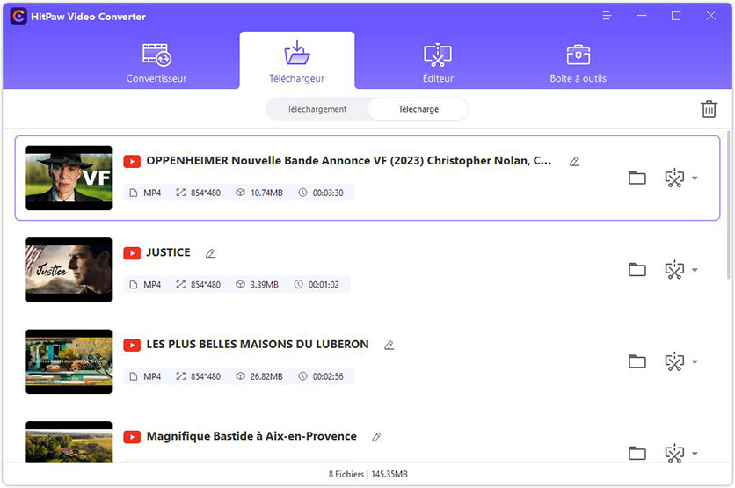
Task: Open the Boîte à outils tab
Action: coord(578,62)
